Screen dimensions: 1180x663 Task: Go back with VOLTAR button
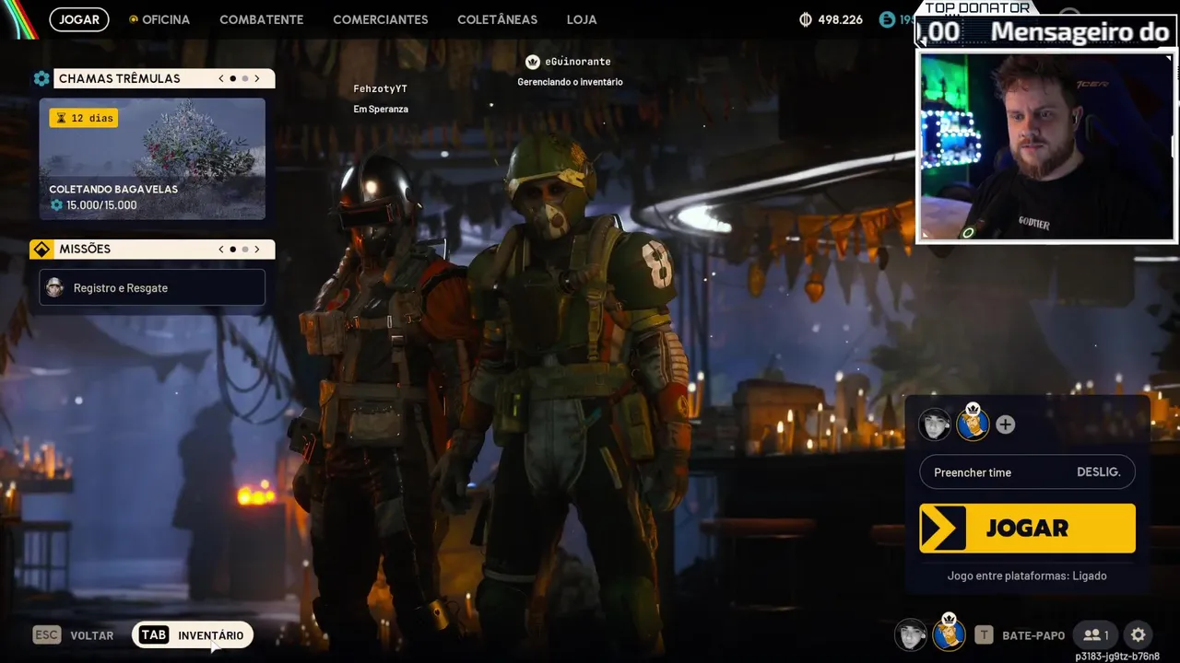point(92,635)
